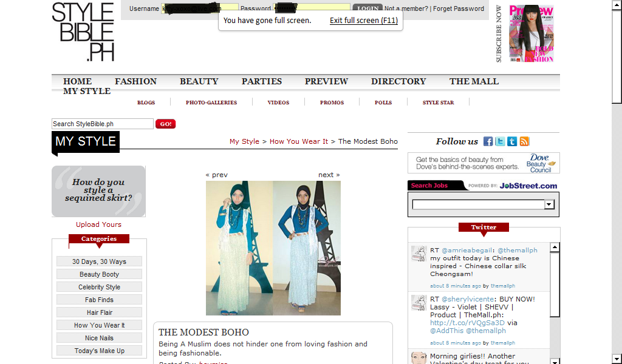The width and height of the screenshot is (622, 364).
Task: Select How You Wear It category
Action: [99, 325]
